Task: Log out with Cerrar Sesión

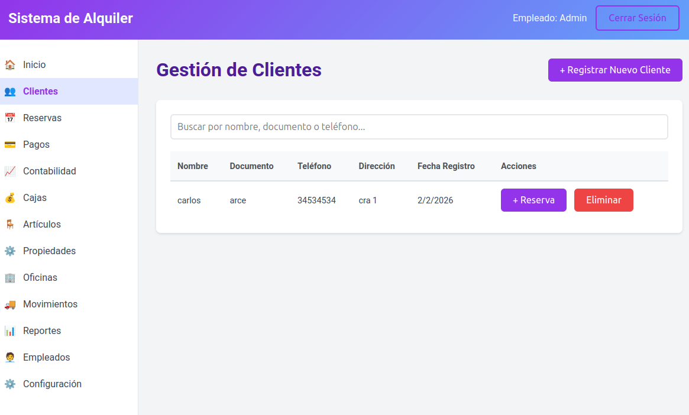Action: (637, 18)
